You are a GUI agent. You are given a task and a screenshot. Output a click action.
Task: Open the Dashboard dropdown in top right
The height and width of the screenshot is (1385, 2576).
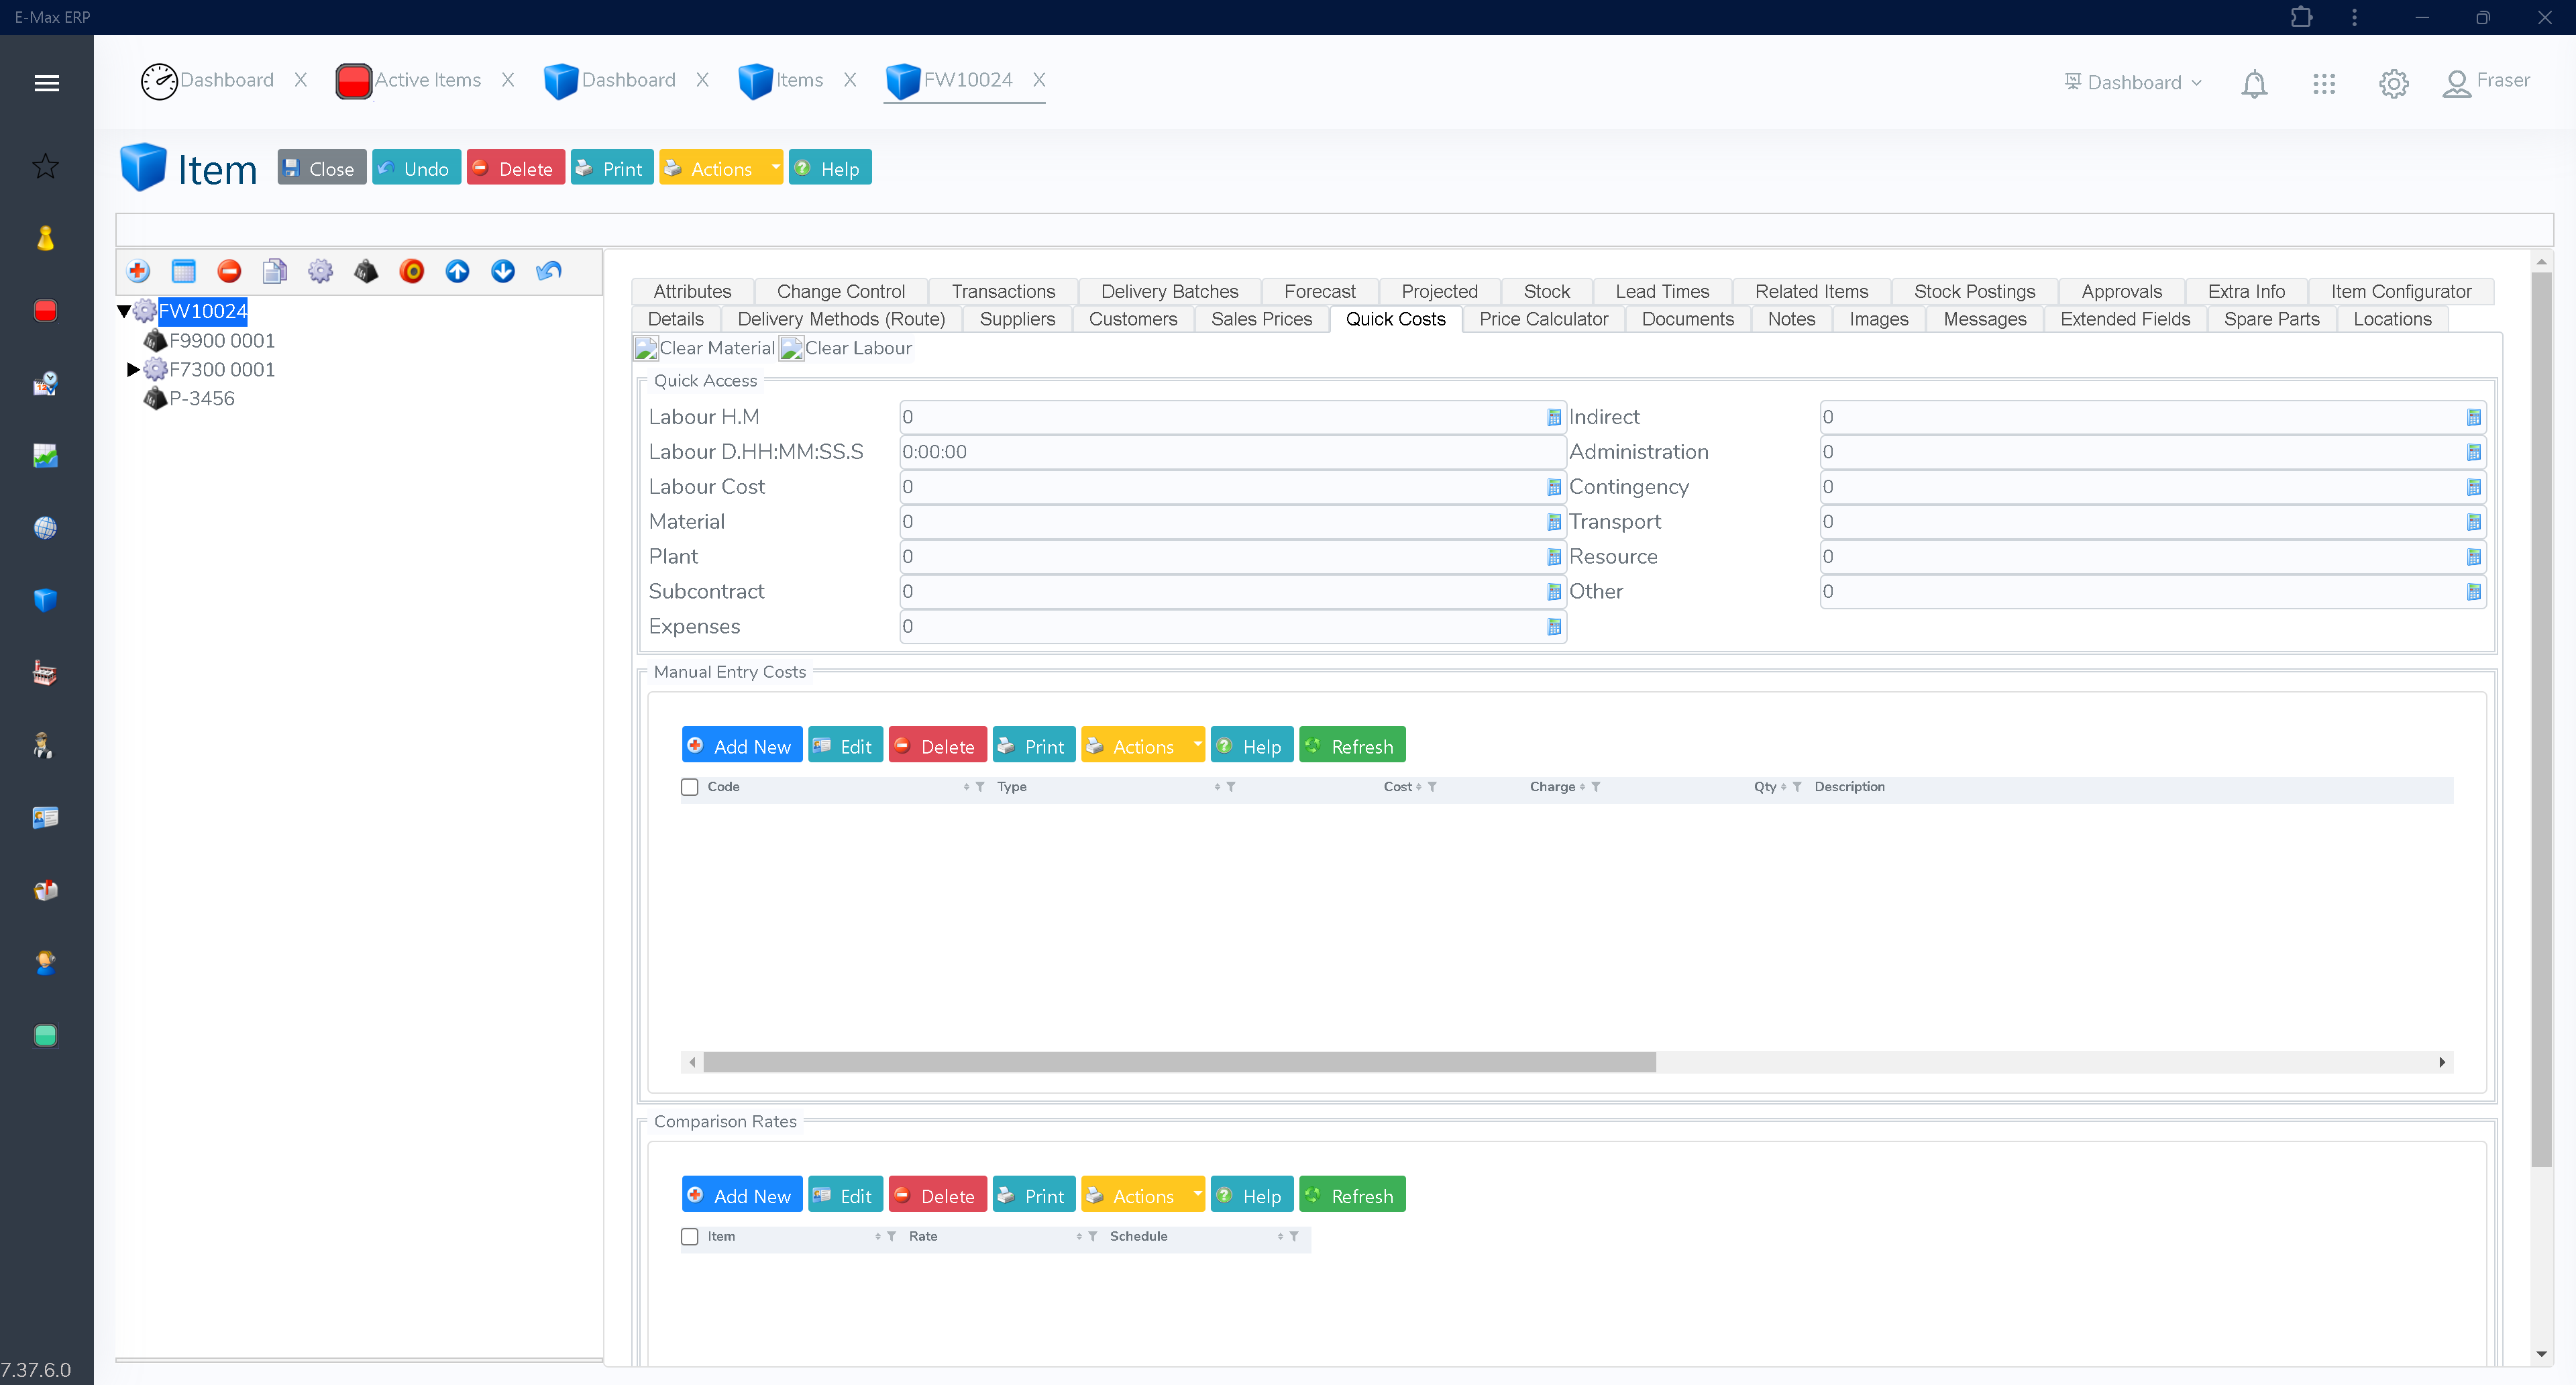(2133, 83)
